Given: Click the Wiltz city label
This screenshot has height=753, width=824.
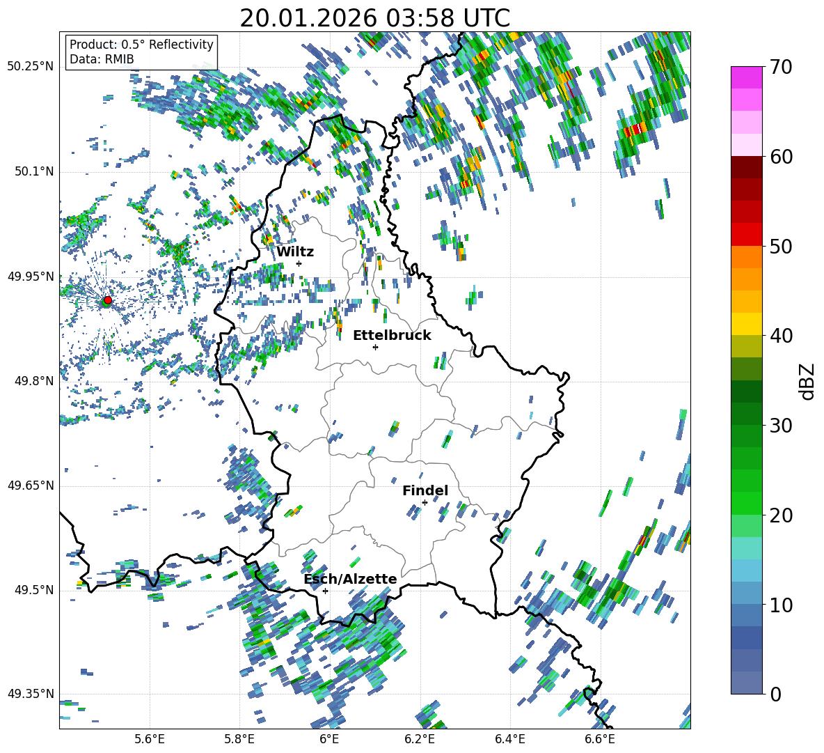Looking at the screenshot, I should (x=295, y=252).
